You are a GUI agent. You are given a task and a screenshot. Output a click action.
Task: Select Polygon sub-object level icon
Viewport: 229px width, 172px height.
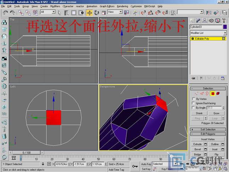pyautogui.click(x=213, y=94)
